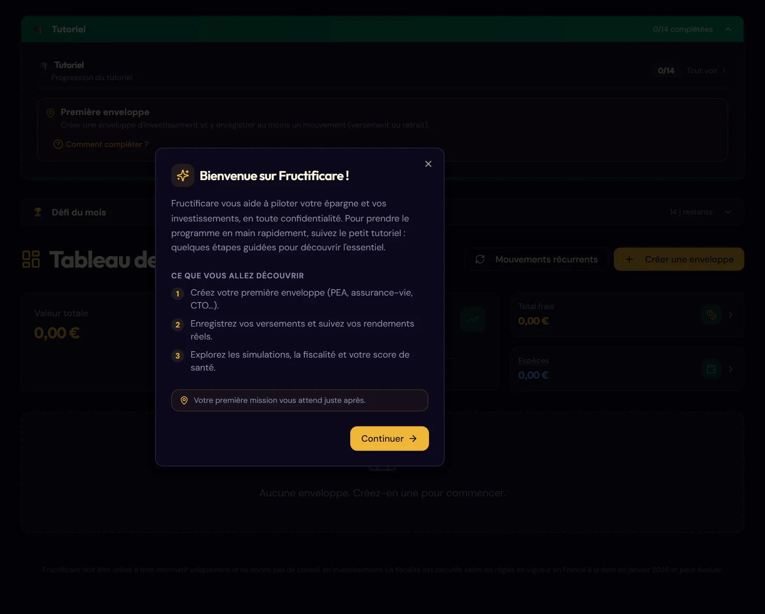Viewport: 765px width, 614px height.
Task: Click the Valeur totale label
Action: 61,313
